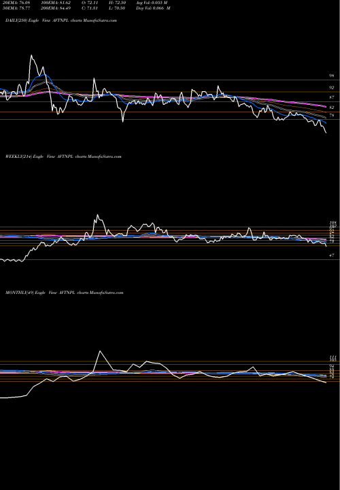340x490 pixels.
Task: Click the WEEKLY(214) Eagle View chart title
Action: (x=63, y=157)
